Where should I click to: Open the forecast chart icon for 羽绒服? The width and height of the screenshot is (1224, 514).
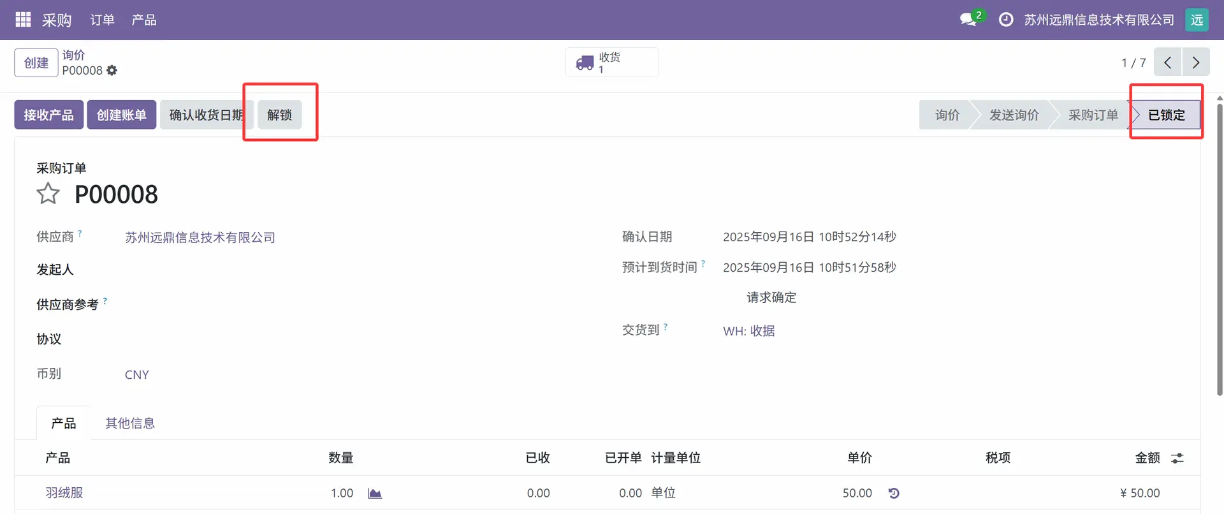375,493
